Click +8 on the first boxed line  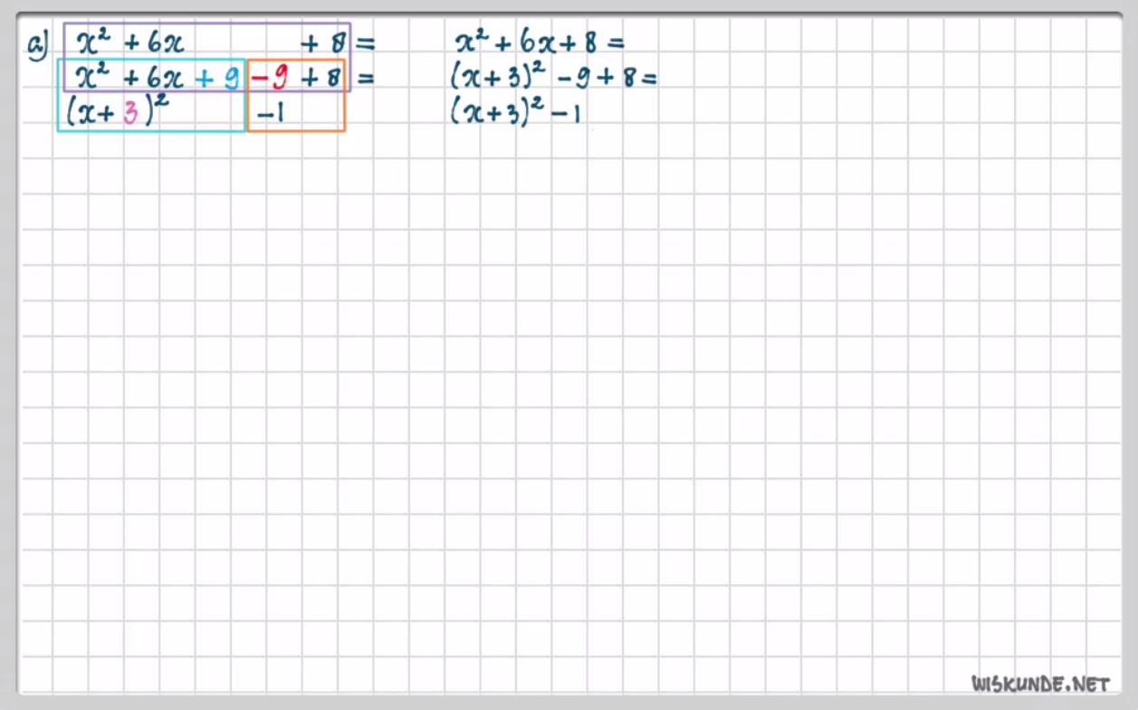(324, 43)
